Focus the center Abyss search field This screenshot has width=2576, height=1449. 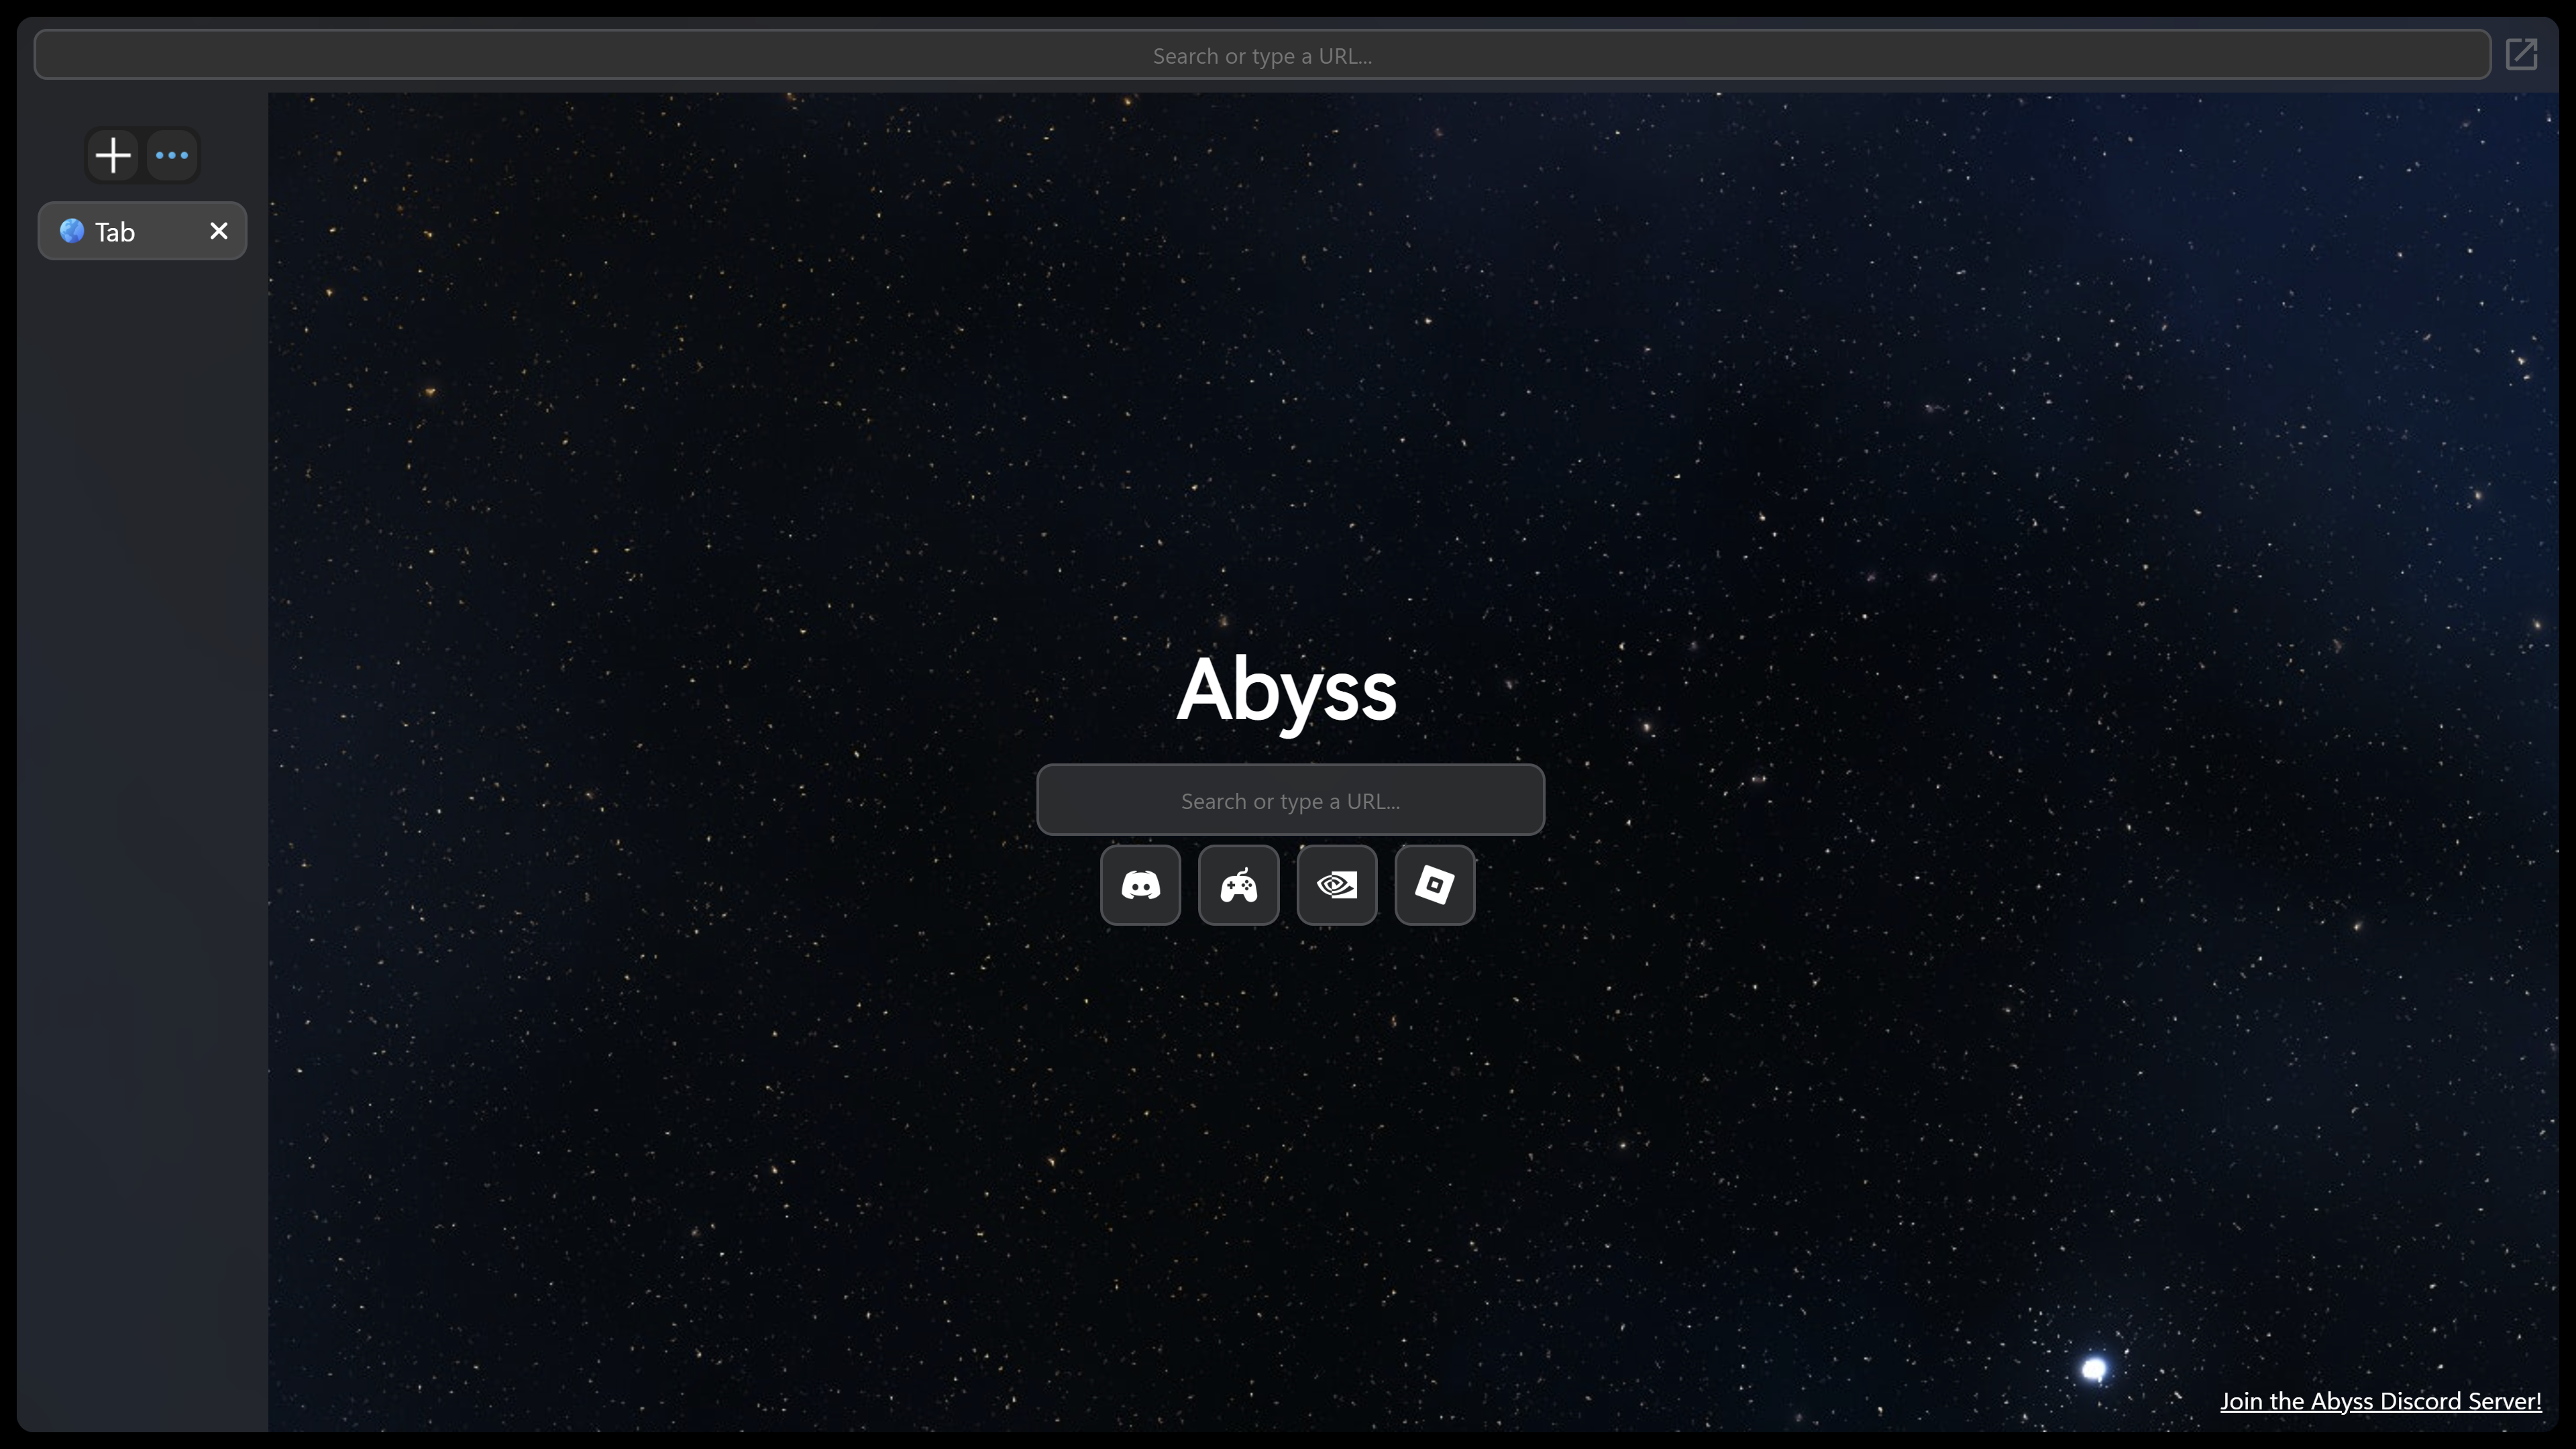pyautogui.click(x=1290, y=800)
